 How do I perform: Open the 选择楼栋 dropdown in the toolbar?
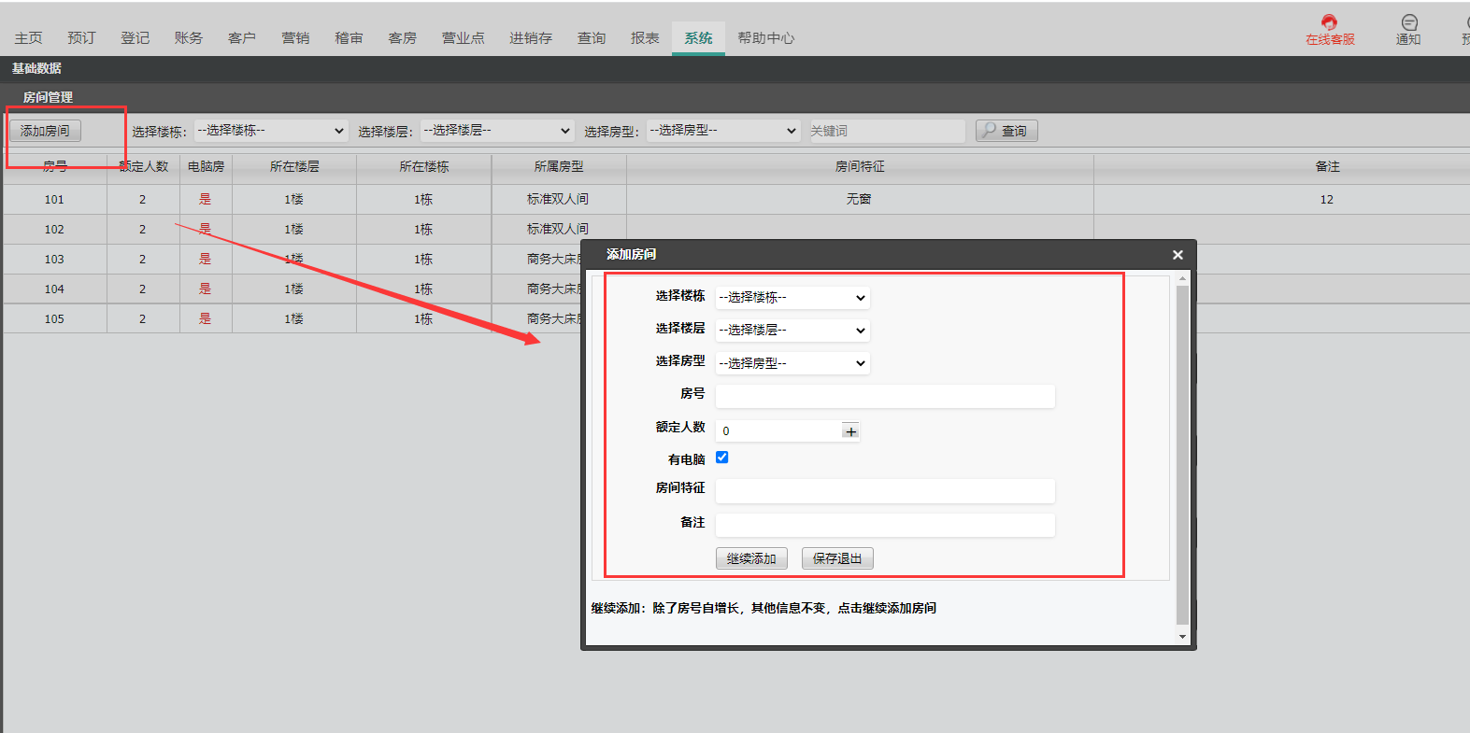pyautogui.click(x=272, y=131)
